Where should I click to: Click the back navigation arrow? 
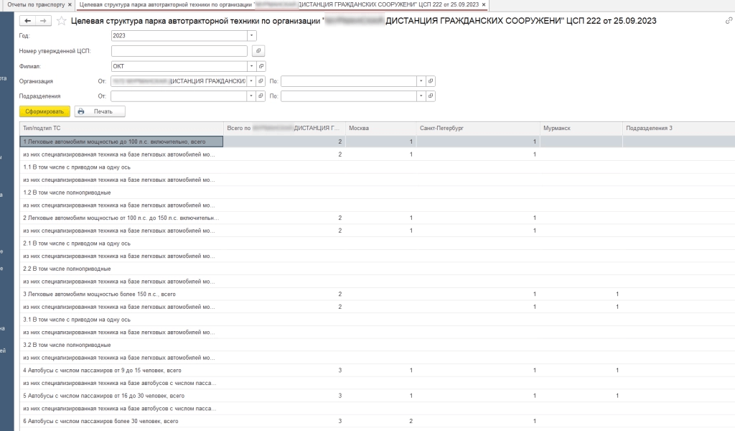28,21
